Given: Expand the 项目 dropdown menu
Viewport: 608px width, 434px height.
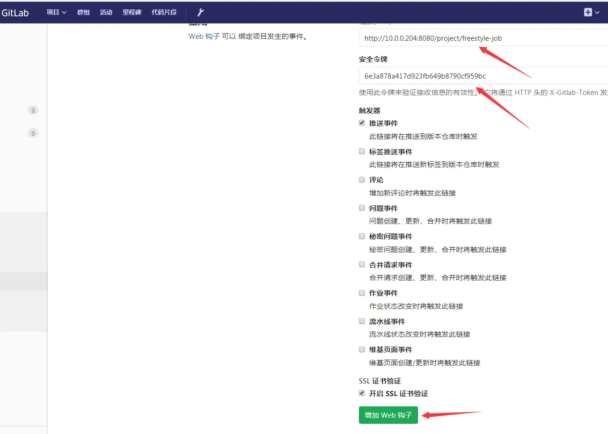Looking at the screenshot, I should click(x=56, y=12).
